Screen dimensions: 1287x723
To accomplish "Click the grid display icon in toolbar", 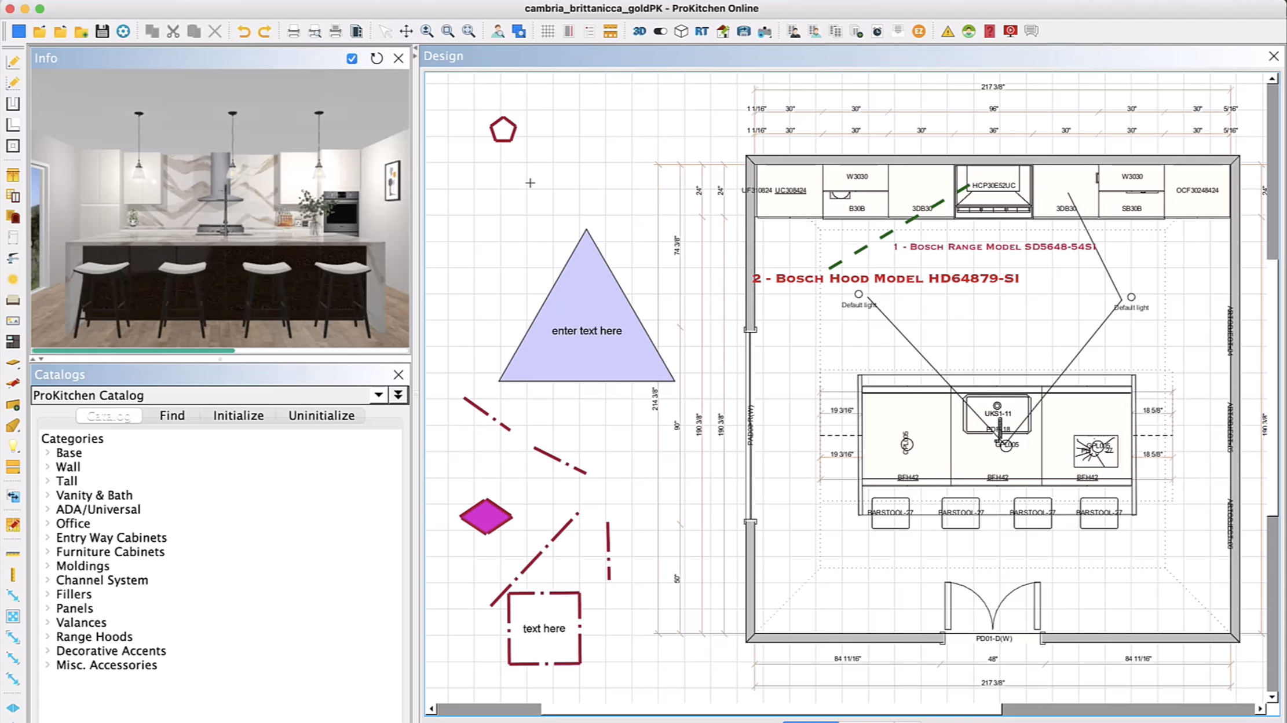I will 547,31.
